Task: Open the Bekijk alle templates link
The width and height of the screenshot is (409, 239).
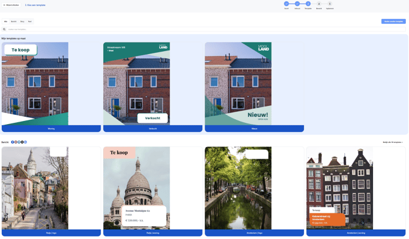Action: (x=393, y=142)
